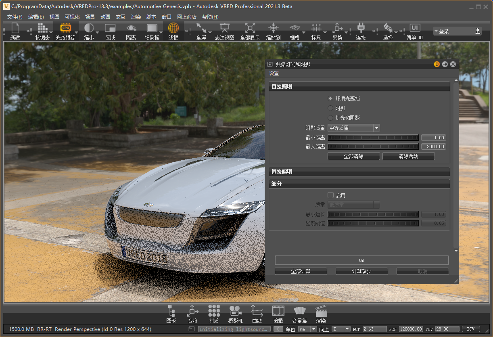Viewport: 493px width, 337px height.
Task: Click the 全屏 fullscreen icon
Action: tap(201, 29)
